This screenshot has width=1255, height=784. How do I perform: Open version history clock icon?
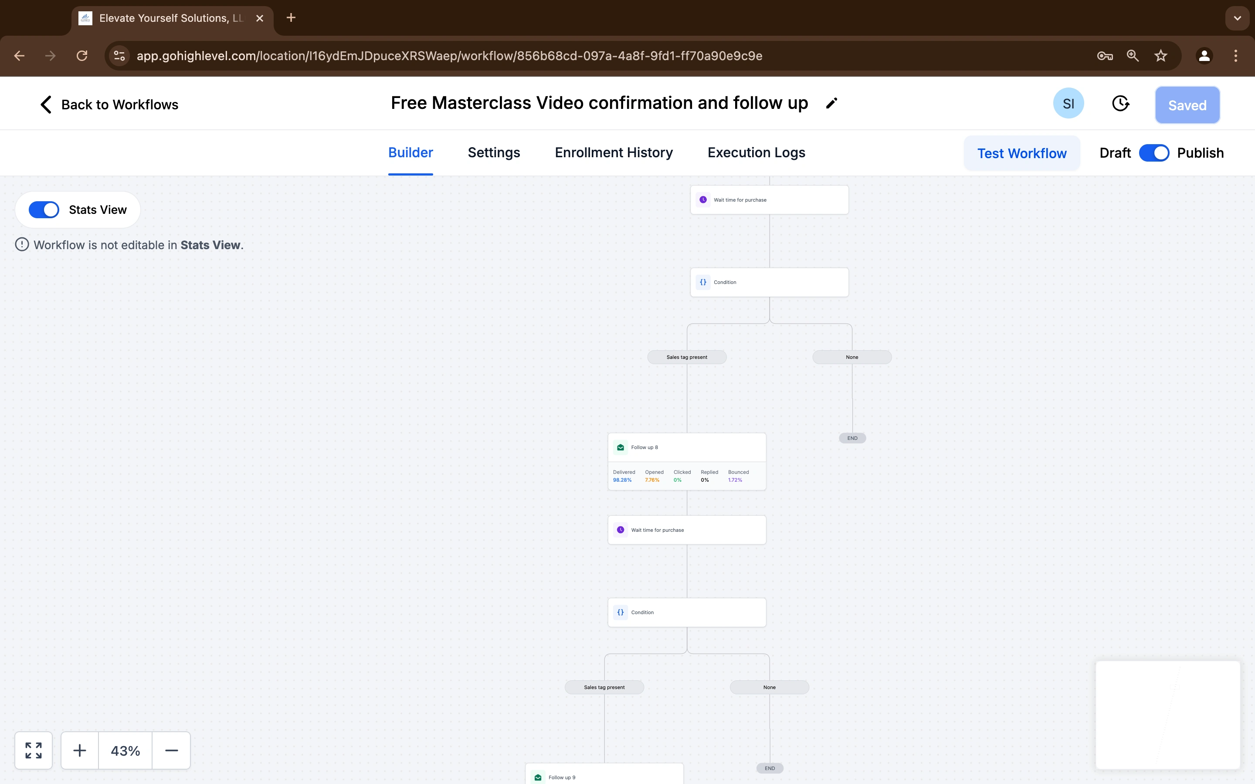tap(1120, 104)
